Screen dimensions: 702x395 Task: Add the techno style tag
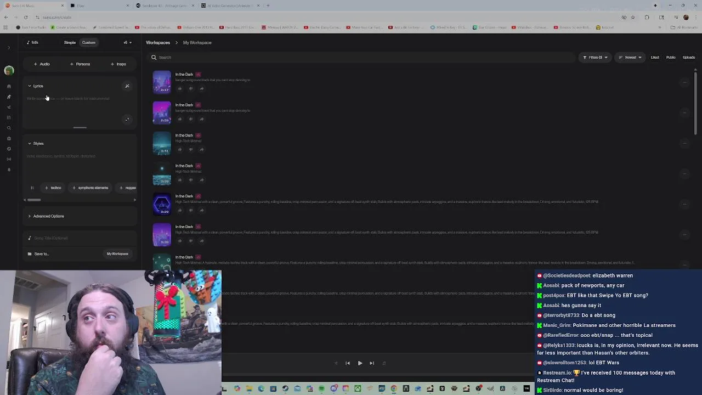[x=53, y=188]
